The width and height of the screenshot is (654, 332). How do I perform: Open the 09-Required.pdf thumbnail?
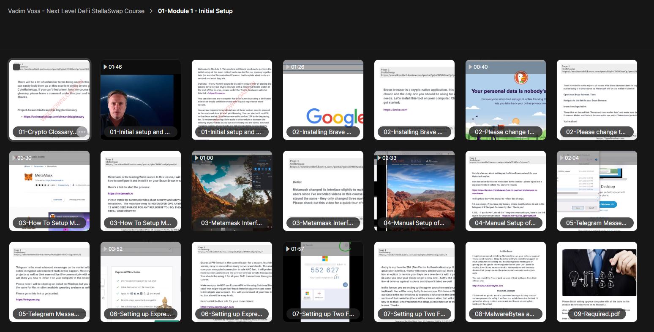tap(597, 278)
